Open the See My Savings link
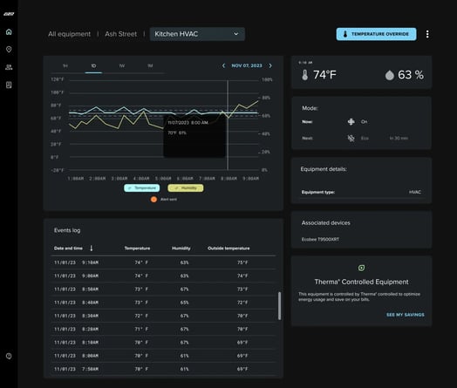 click(x=406, y=315)
